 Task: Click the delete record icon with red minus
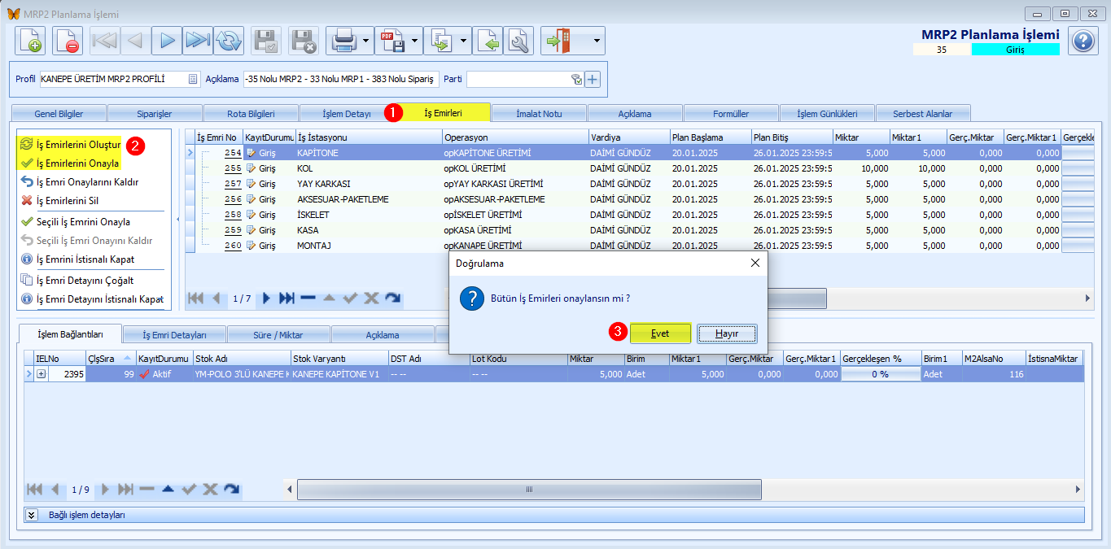68,40
